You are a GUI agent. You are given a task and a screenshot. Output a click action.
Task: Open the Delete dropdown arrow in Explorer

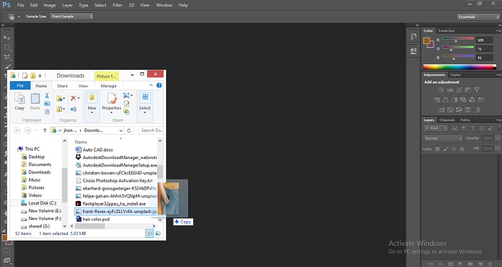coord(79,98)
